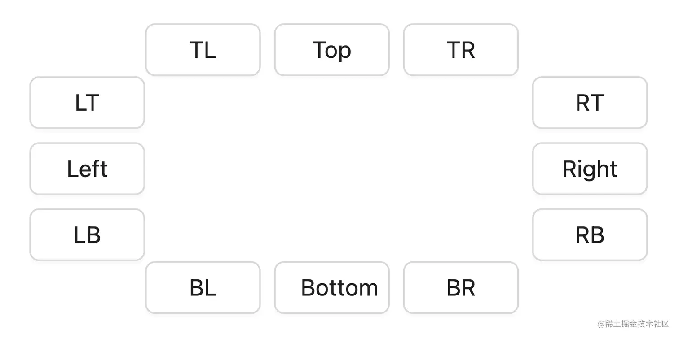Image resolution: width=679 pixels, height=338 pixels.
Task: Click the RB button
Action: click(x=590, y=234)
